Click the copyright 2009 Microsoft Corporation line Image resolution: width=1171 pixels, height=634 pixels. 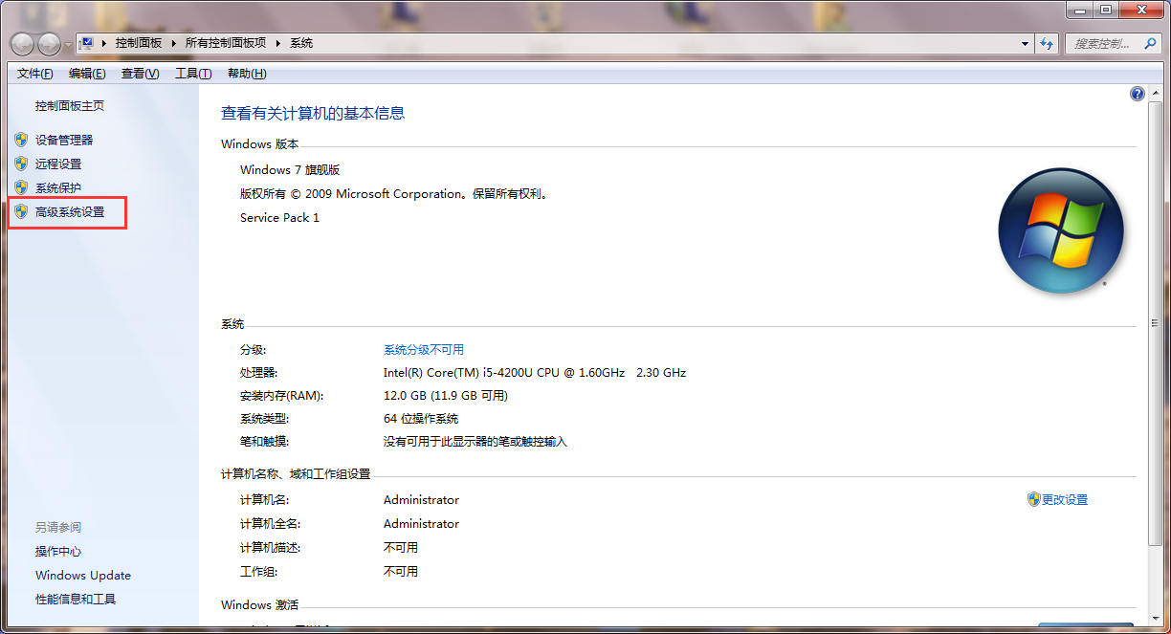click(x=393, y=194)
